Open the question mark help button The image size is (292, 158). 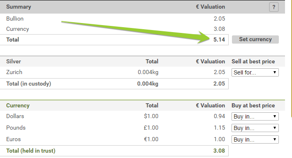click(274, 7)
